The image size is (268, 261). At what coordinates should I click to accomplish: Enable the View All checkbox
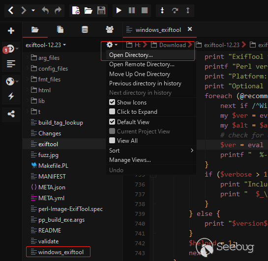click(112, 141)
